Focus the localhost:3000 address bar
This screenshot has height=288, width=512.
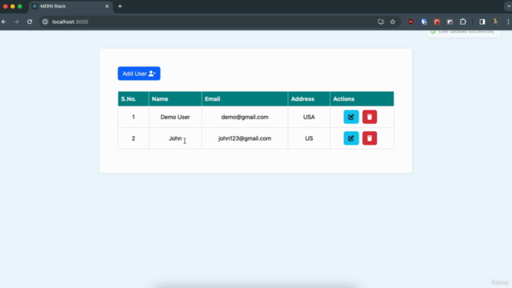(209, 22)
